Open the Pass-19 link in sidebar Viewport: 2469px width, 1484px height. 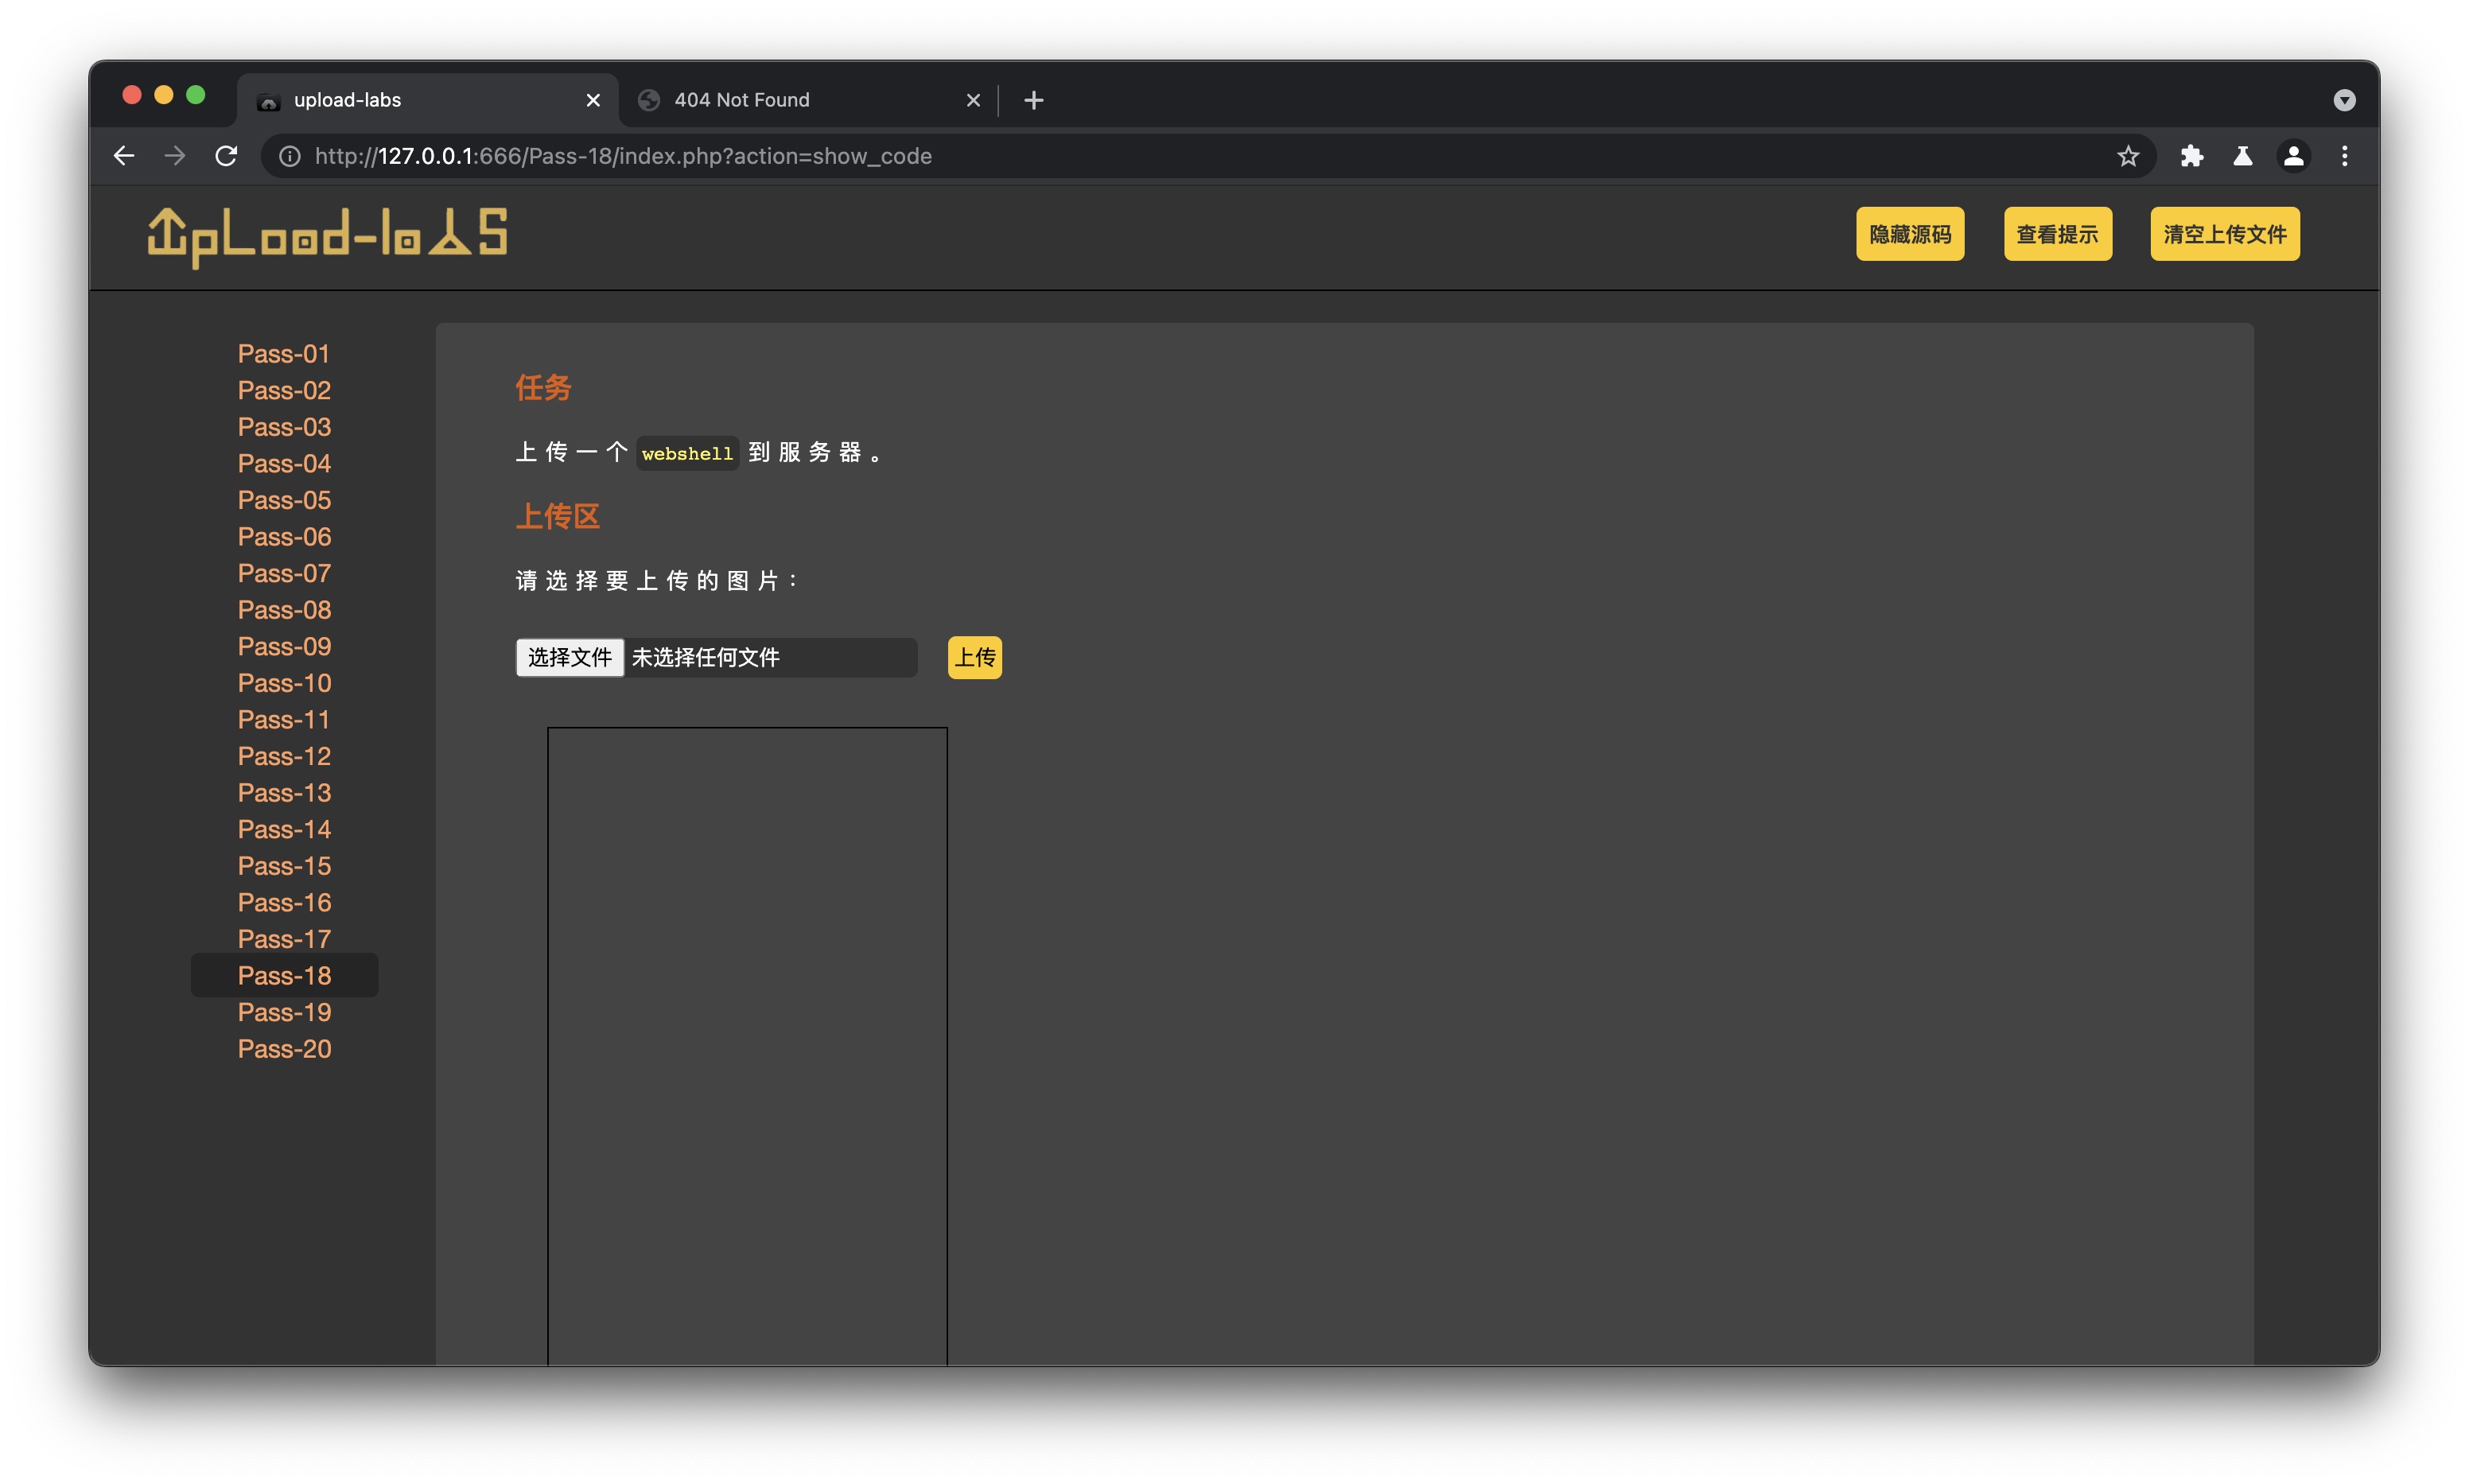click(284, 1012)
